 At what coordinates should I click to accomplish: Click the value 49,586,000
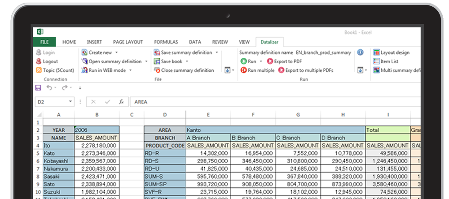(388, 153)
